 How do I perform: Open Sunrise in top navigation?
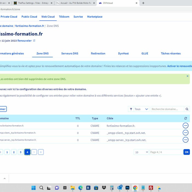coord(78,17)
